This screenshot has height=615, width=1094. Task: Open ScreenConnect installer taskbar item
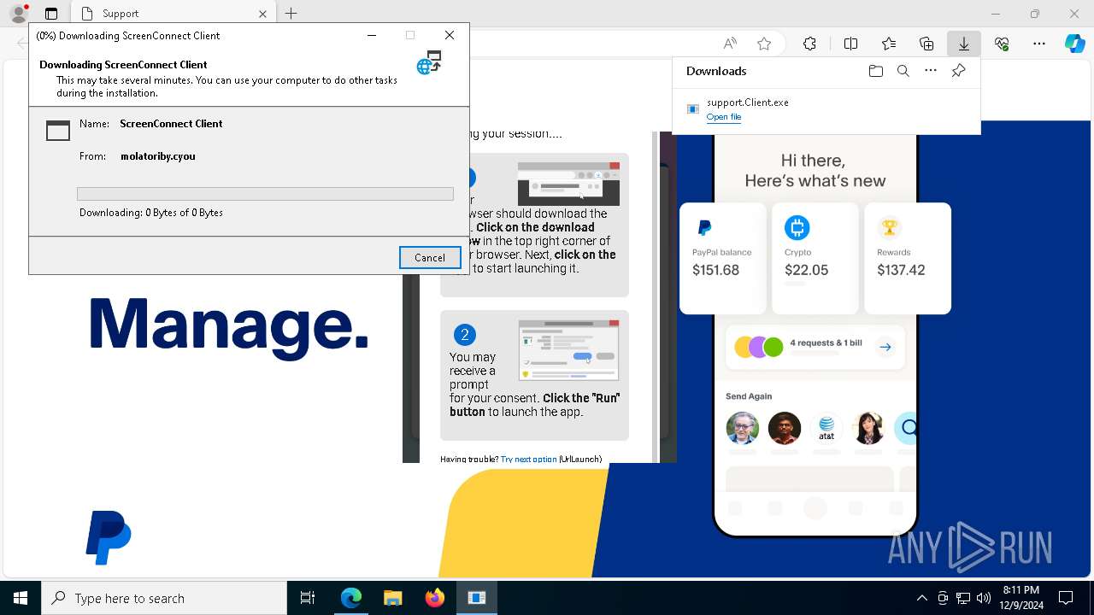tap(476, 598)
